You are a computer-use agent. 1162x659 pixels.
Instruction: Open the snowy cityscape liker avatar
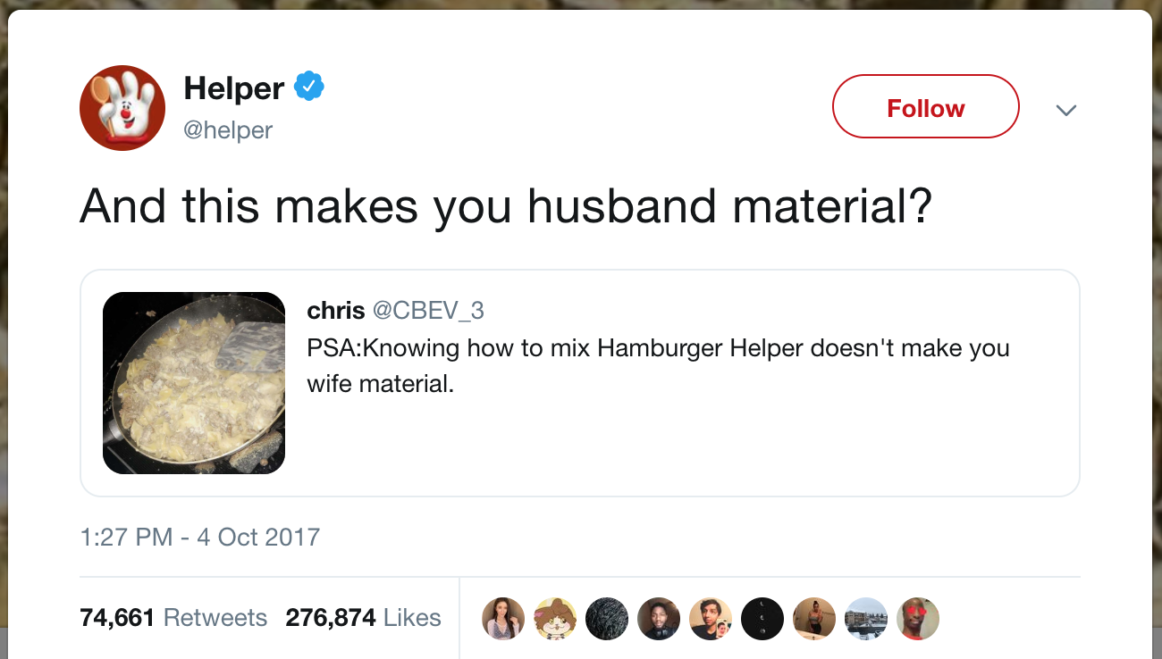click(x=866, y=619)
